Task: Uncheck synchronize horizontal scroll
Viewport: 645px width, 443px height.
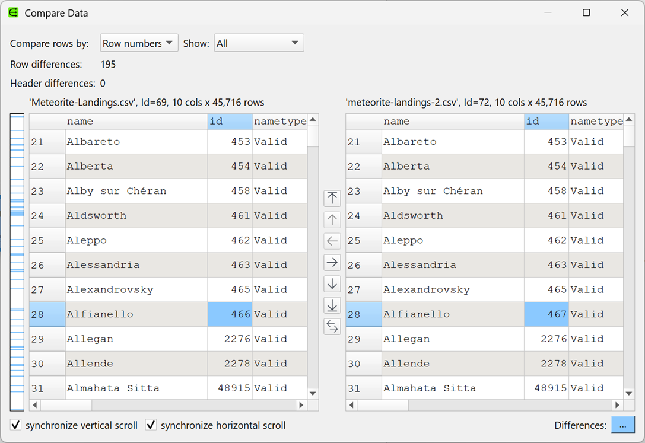Action: [151, 425]
